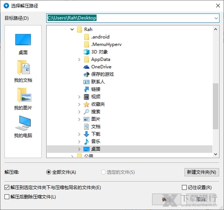Open 我的文档 shortcut icon
The width and height of the screenshot is (224, 210).
tap(23, 68)
